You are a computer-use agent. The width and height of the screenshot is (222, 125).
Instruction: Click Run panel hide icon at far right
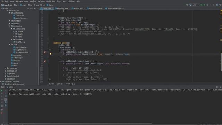coord(220,87)
